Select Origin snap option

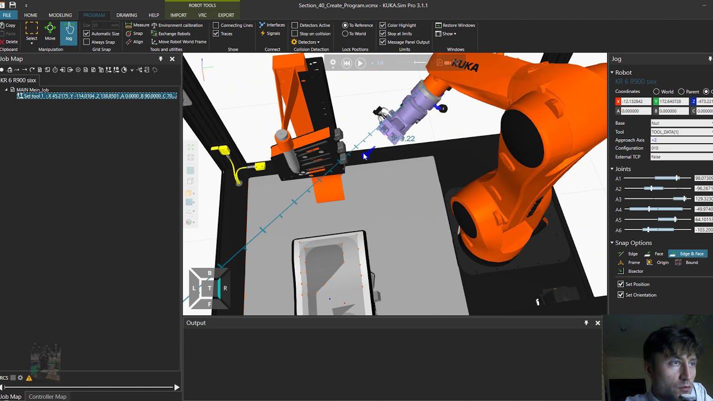657,262
